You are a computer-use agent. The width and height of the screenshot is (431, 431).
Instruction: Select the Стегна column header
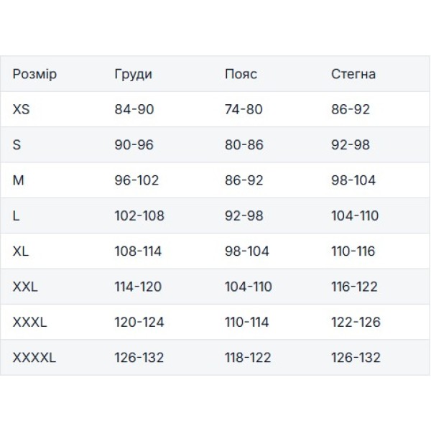click(353, 75)
